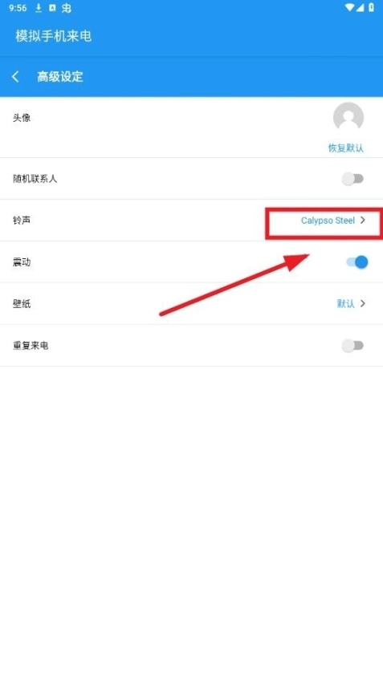Open wallpaper chevron next to 默认
This screenshot has width=383, height=681.
tap(363, 303)
